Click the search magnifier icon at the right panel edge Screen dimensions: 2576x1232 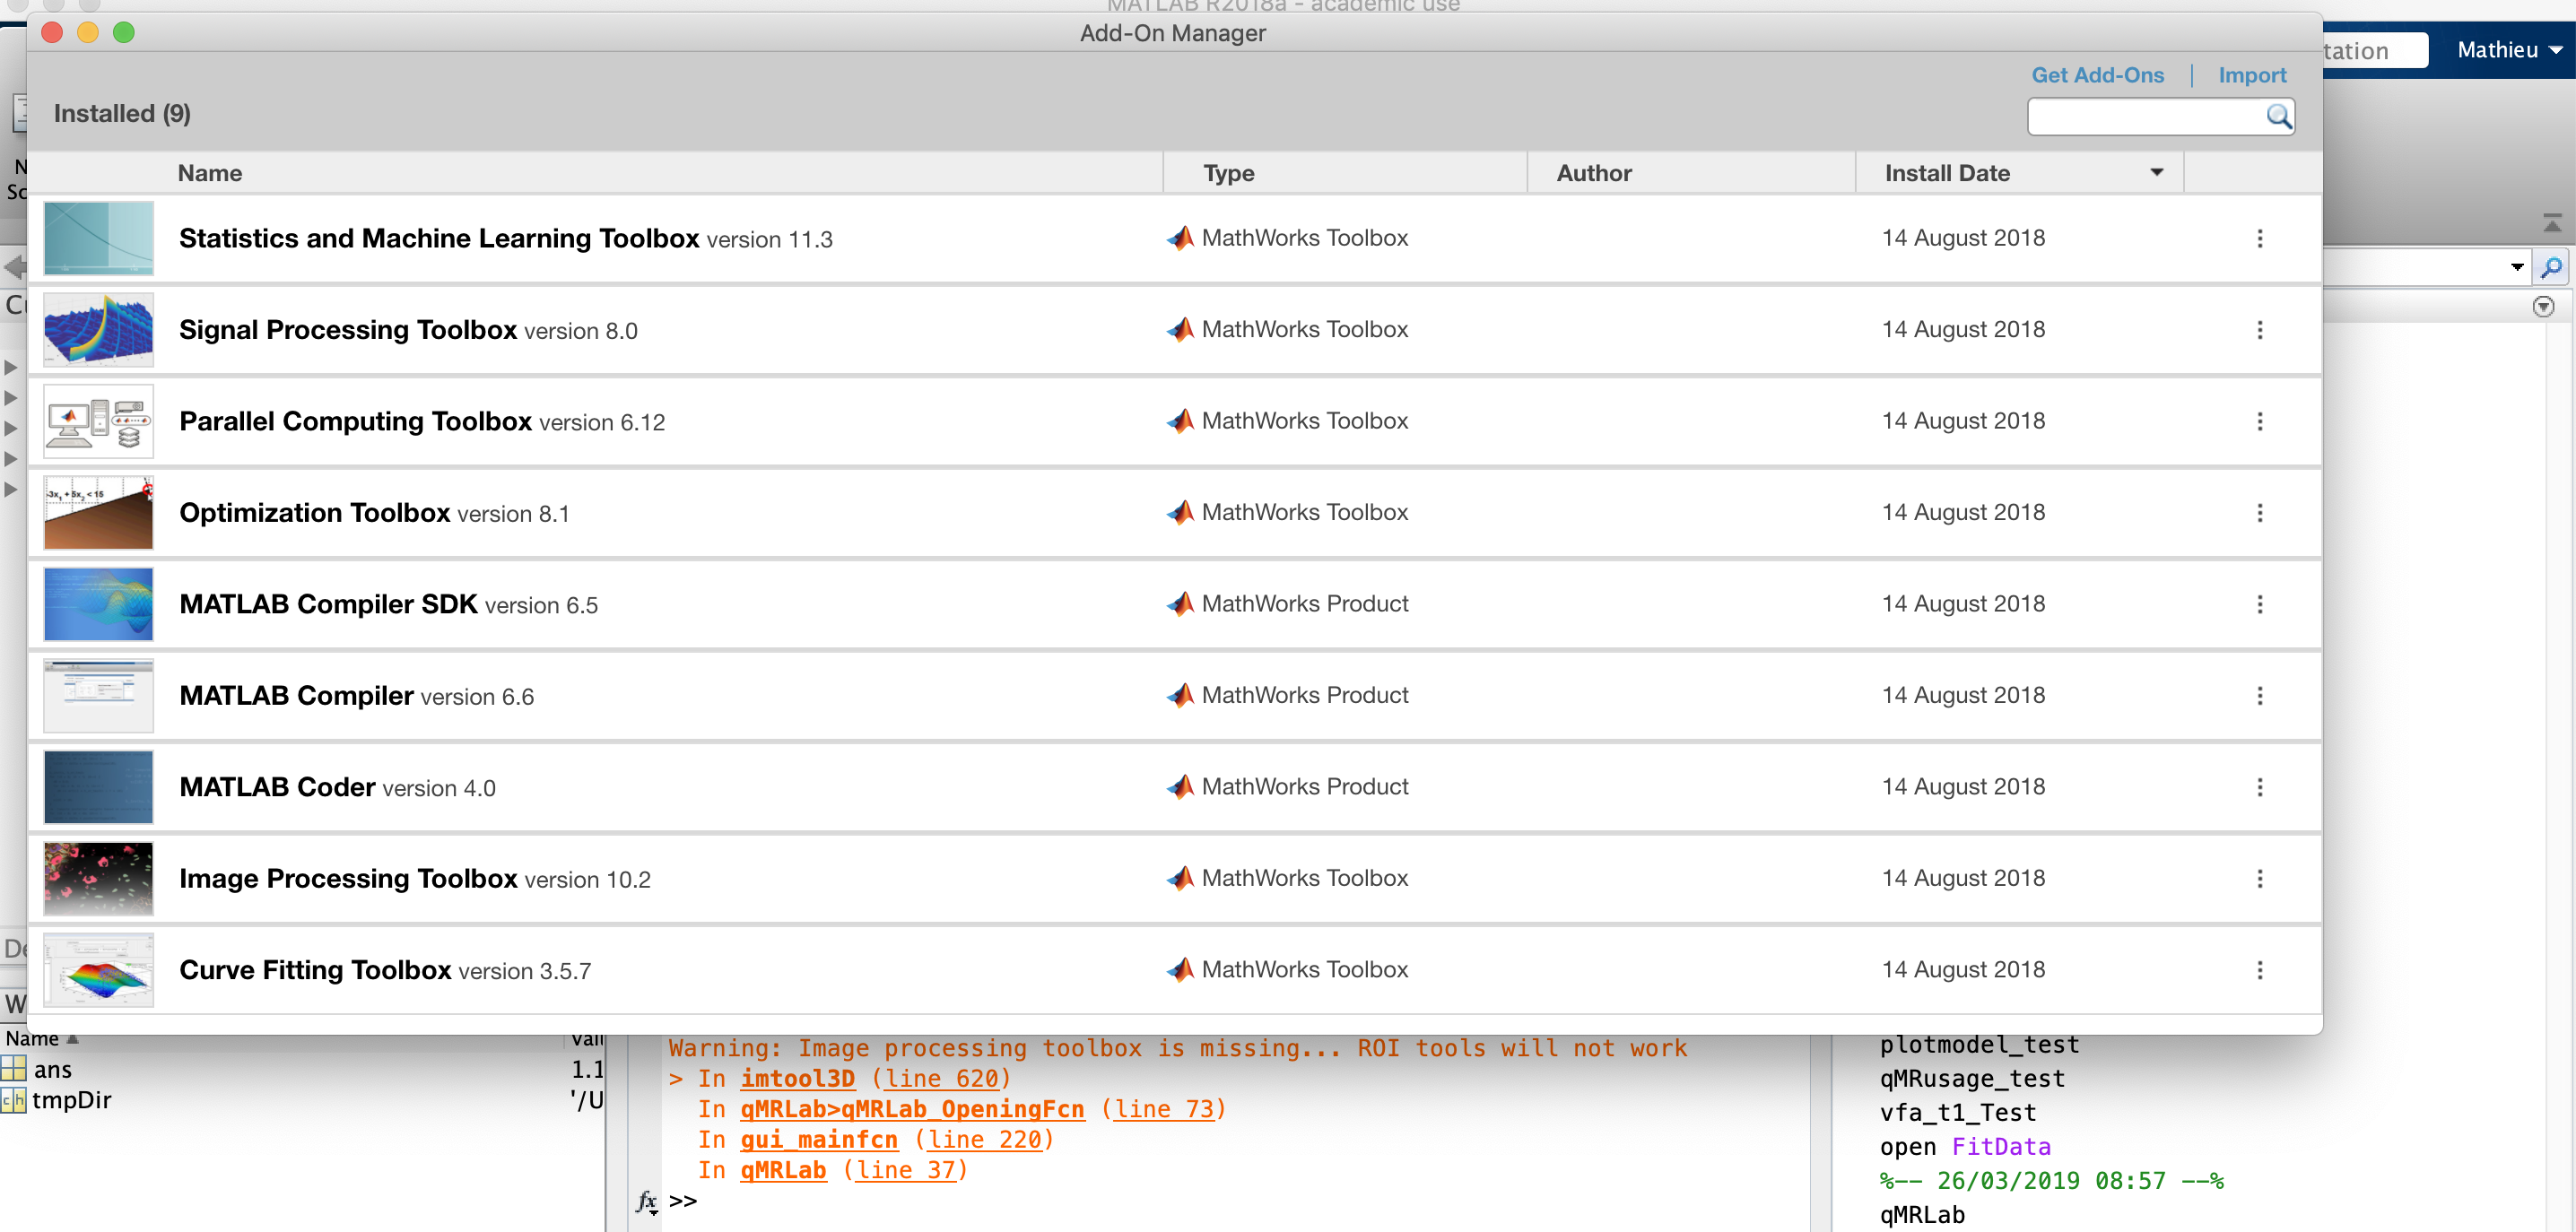pos(2553,266)
